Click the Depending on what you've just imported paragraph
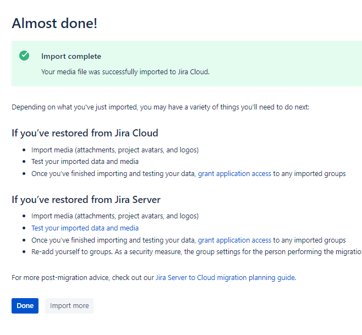This screenshot has height=335, width=362. coord(160,107)
